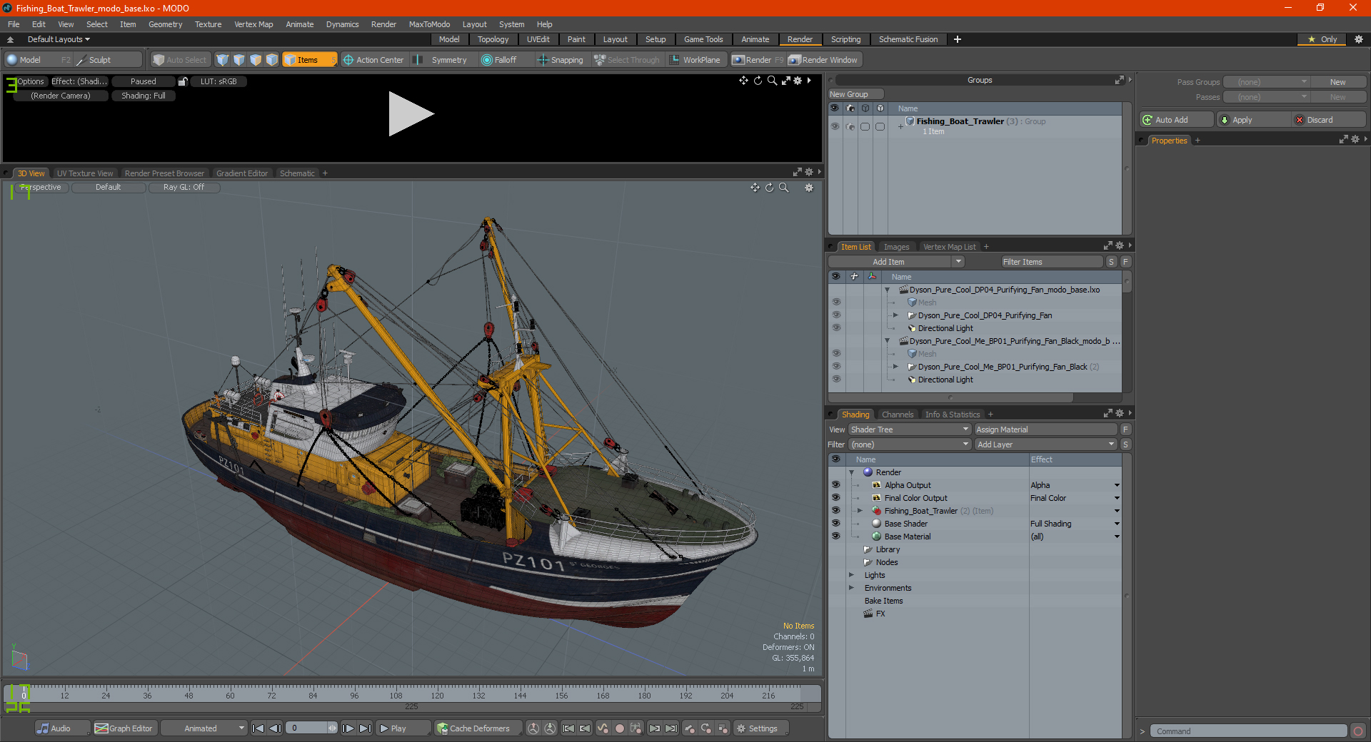Toggle visibility of Alpha Output
The width and height of the screenshot is (1371, 742).
[x=835, y=485]
